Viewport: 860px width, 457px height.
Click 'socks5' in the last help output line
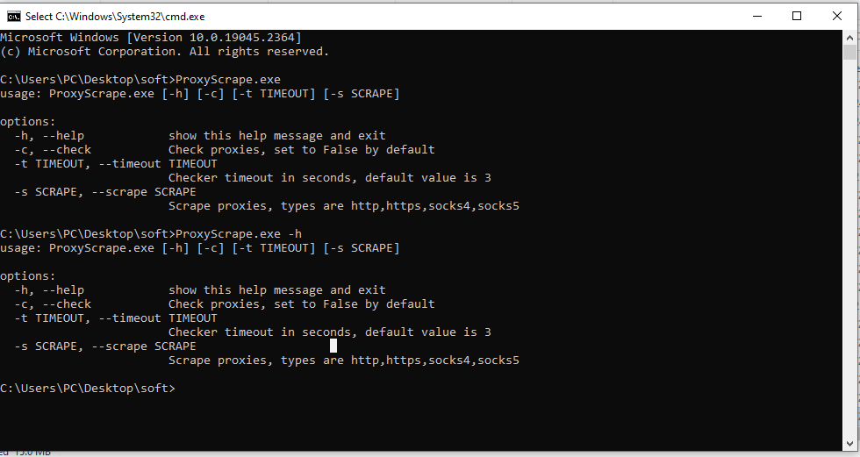tap(498, 361)
